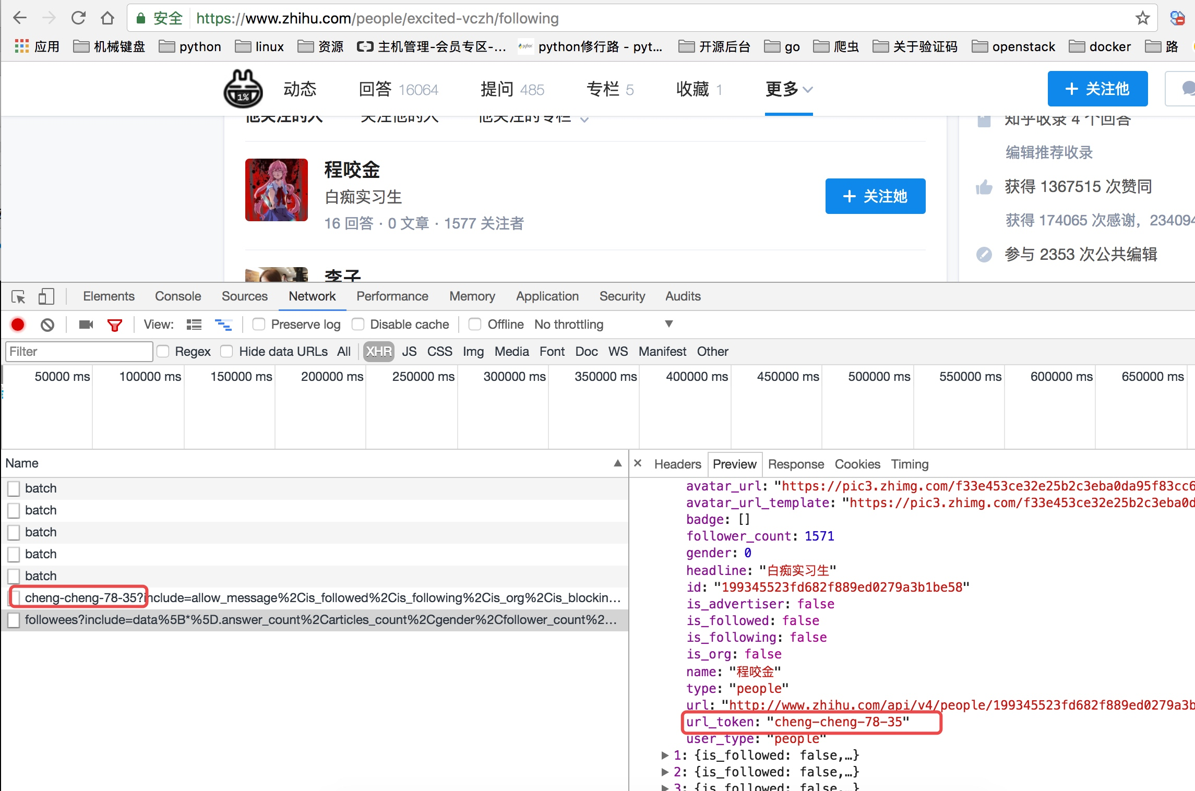Switch to the Console tab
The height and width of the screenshot is (791, 1195).
[178, 296]
